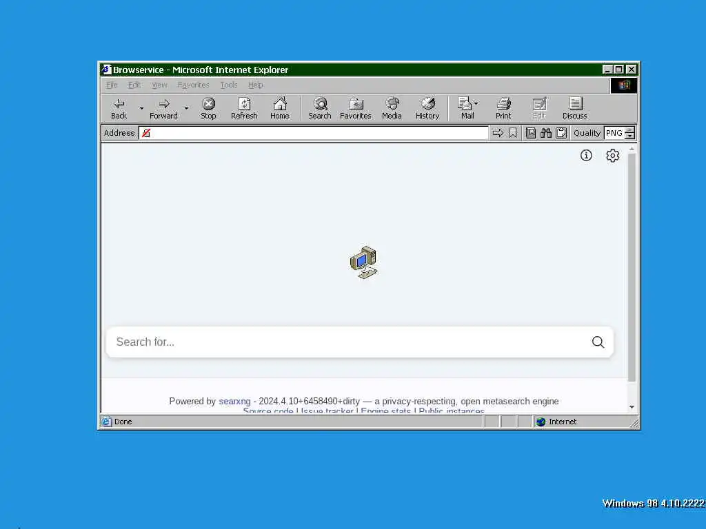
Task: Open the Help menu
Action: [x=256, y=85]
